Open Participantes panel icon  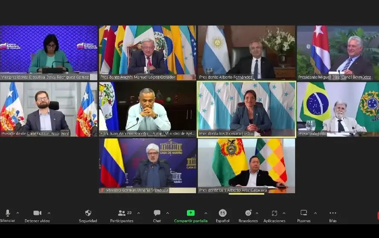coord(122,213)
